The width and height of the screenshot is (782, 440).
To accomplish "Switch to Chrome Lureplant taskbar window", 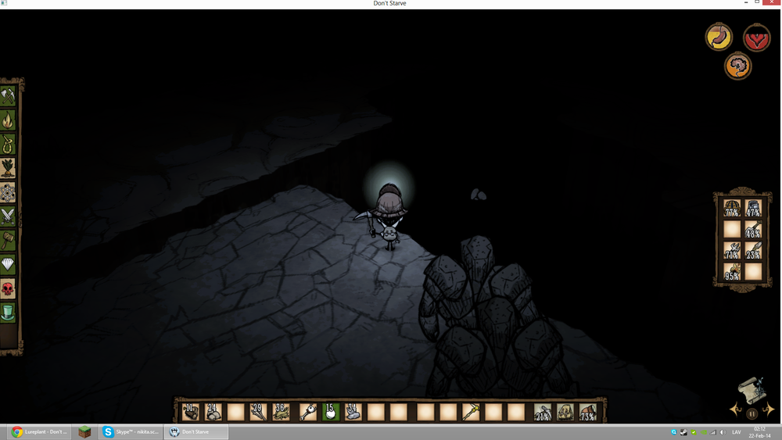I will click(39, 431).
